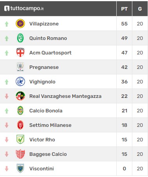Open the Real Vanzaghese Mantegazza link
Viewport: 148px width, 177px height.
tap(65, 96)
